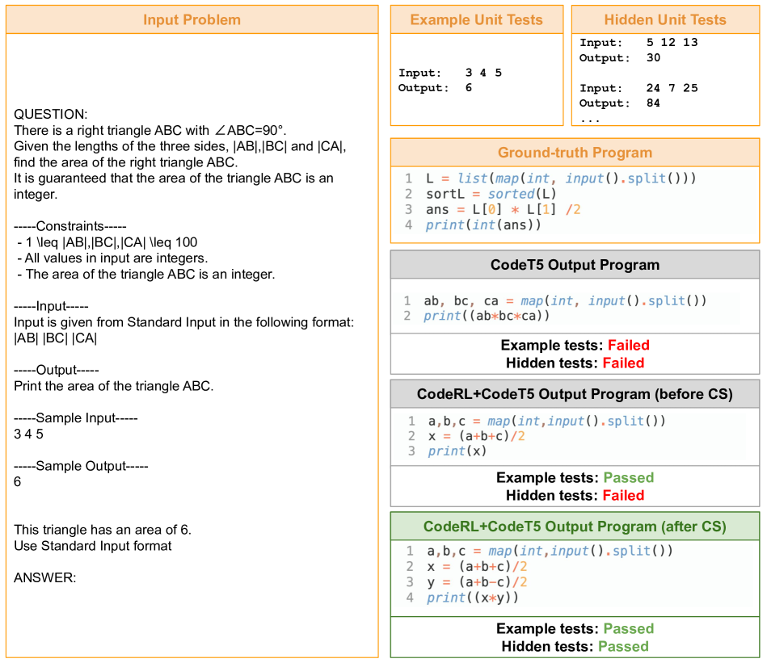Select the line 'ans = L[0] * L[1] /2'
The height and width of the screenshot is (663, 767).
(x=503, y=209)
